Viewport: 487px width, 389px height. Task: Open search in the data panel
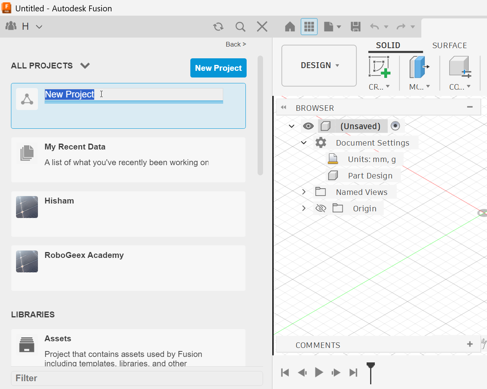point(240,27)
